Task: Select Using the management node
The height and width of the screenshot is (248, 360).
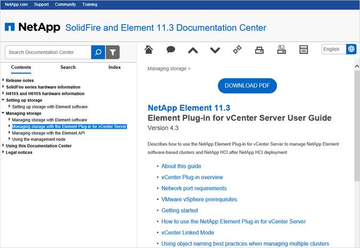Action: [39, 139]
